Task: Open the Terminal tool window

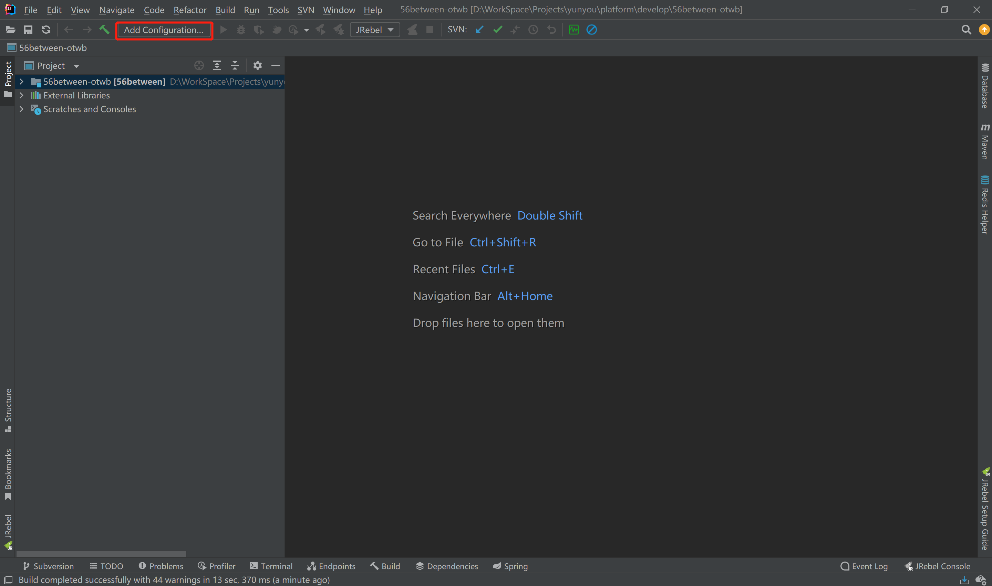Action: 271,566
